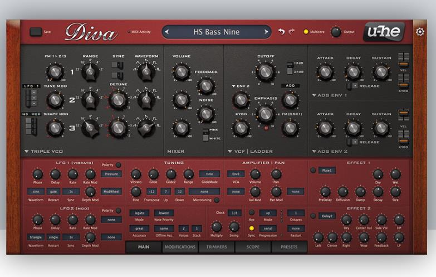Image resolution: width=436 pixels, height=277 pixels.
Task: Click the Save button
Action: (x=36, y=32)
